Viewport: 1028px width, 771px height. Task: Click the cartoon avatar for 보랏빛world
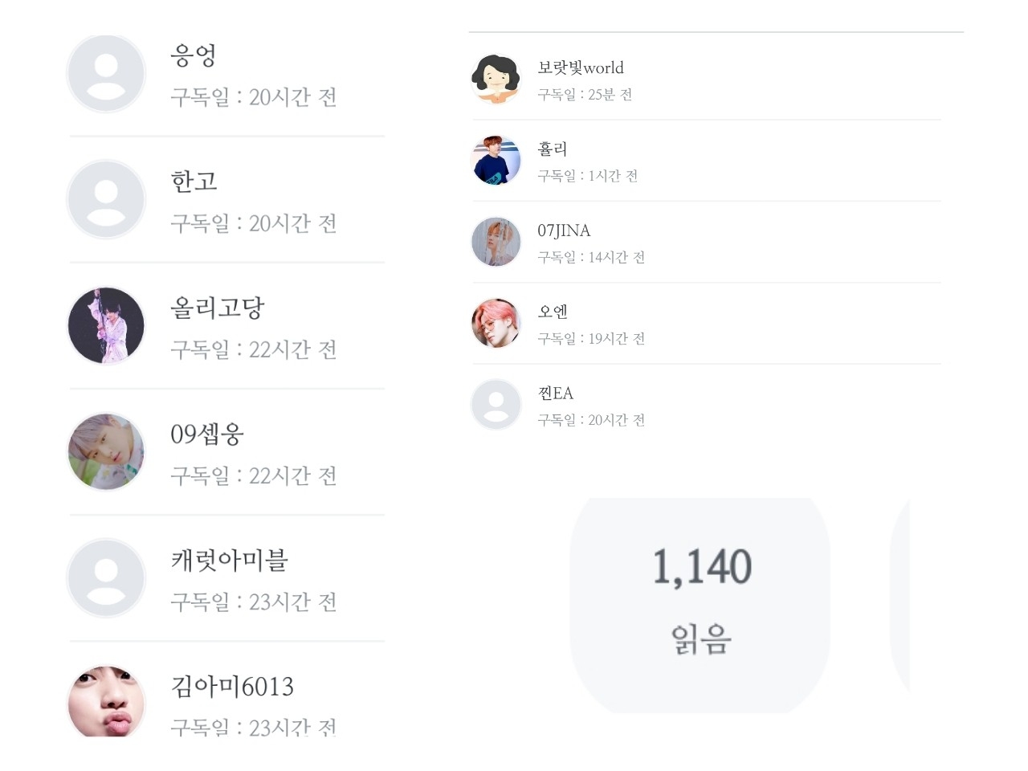click(x=496, y=79)
